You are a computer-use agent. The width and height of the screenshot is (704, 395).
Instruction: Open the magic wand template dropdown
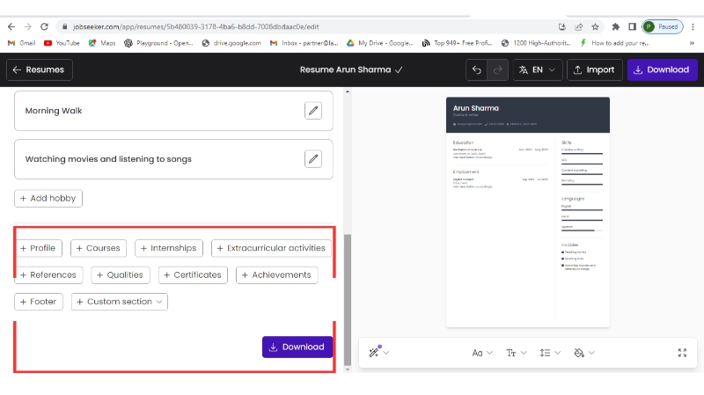point(378,353)
